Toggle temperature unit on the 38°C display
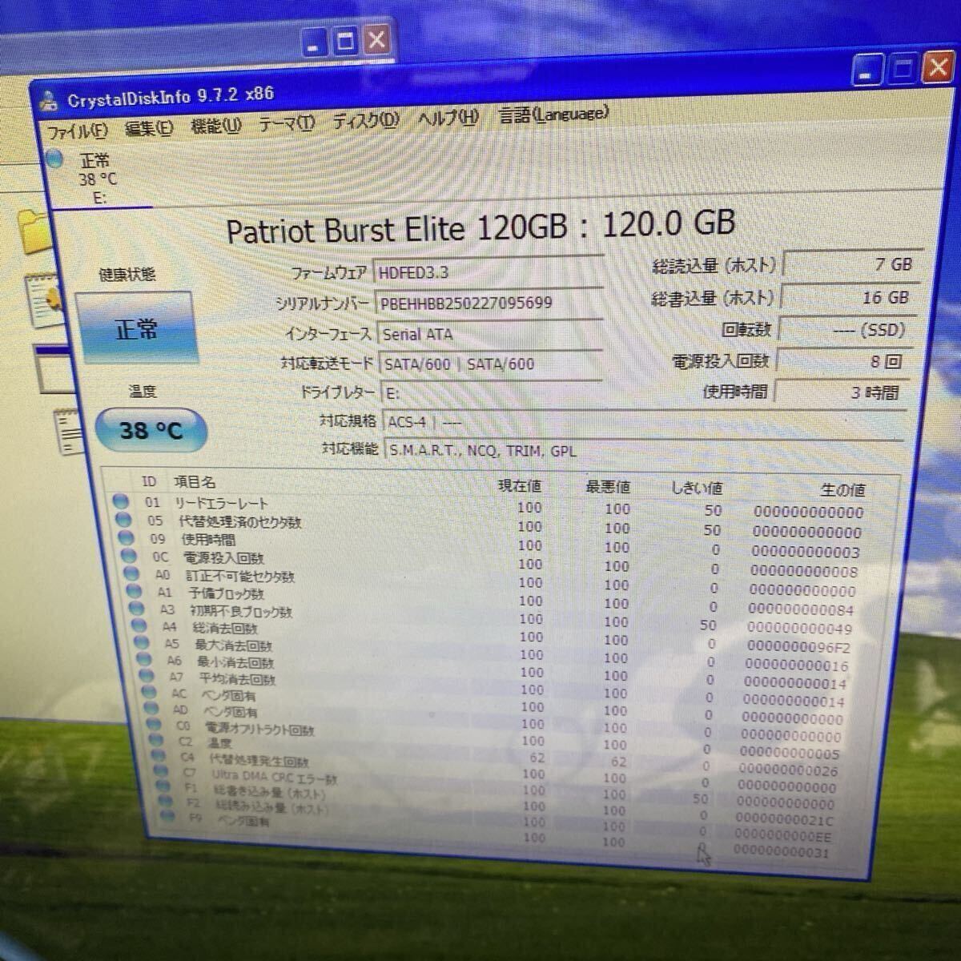961x961 pixels. [x=151, y=430]
